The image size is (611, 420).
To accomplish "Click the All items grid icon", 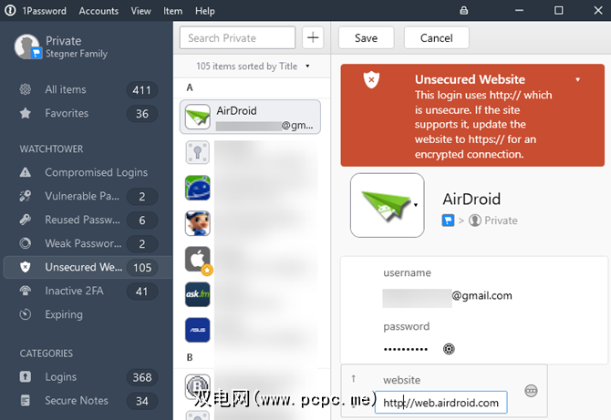I will 26,89.
